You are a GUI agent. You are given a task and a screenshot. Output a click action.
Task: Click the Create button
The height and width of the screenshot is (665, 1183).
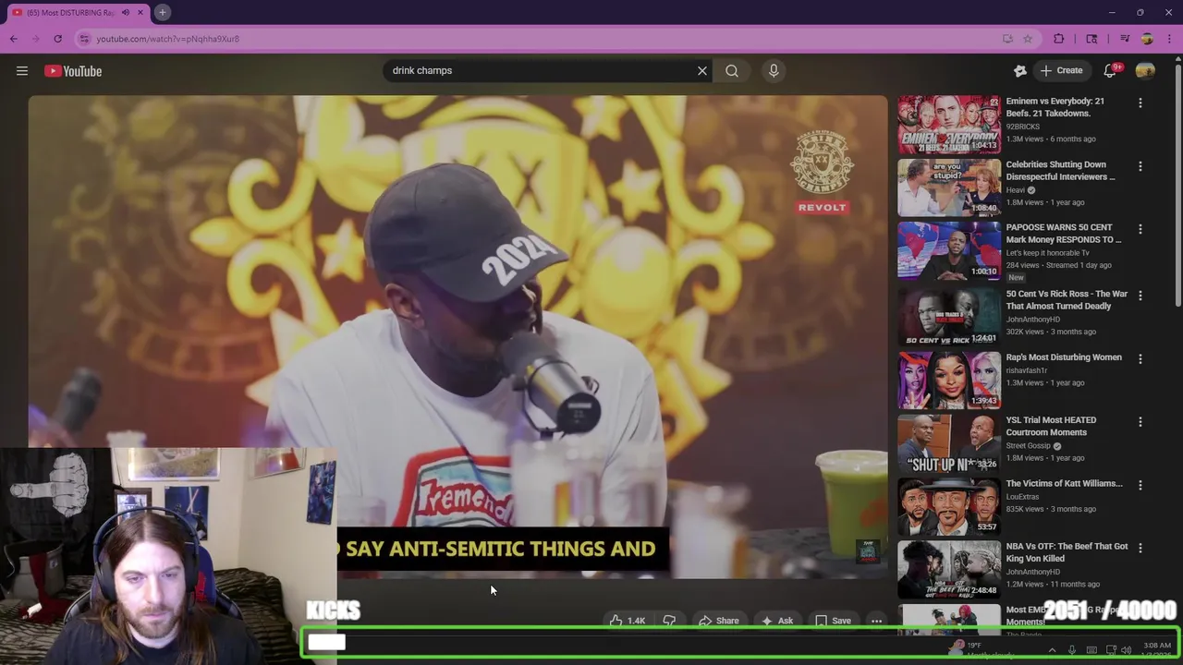point(1061,70)
